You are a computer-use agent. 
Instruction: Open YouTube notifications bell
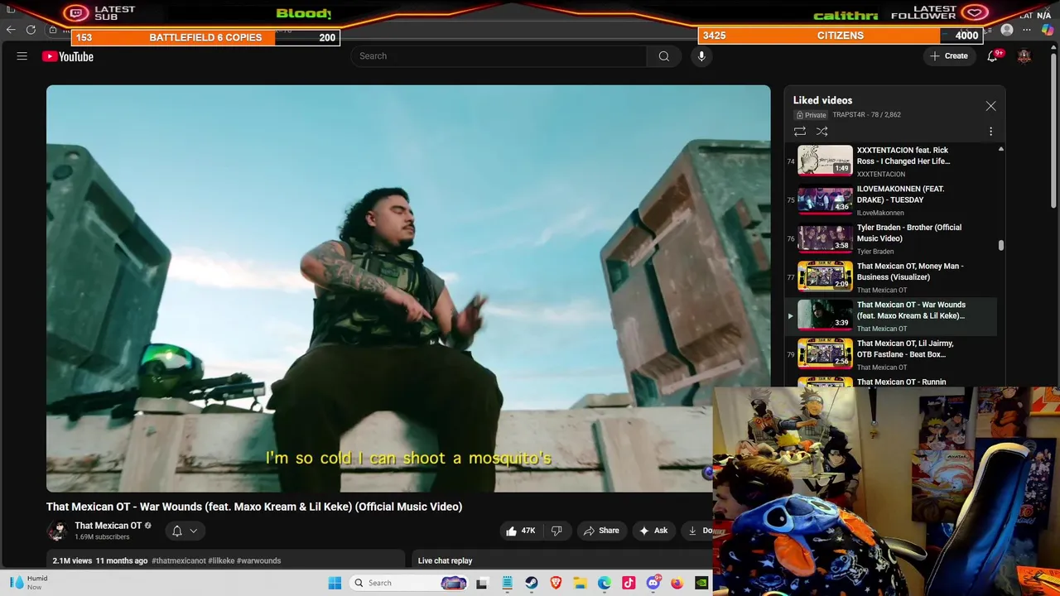[992, 56]
